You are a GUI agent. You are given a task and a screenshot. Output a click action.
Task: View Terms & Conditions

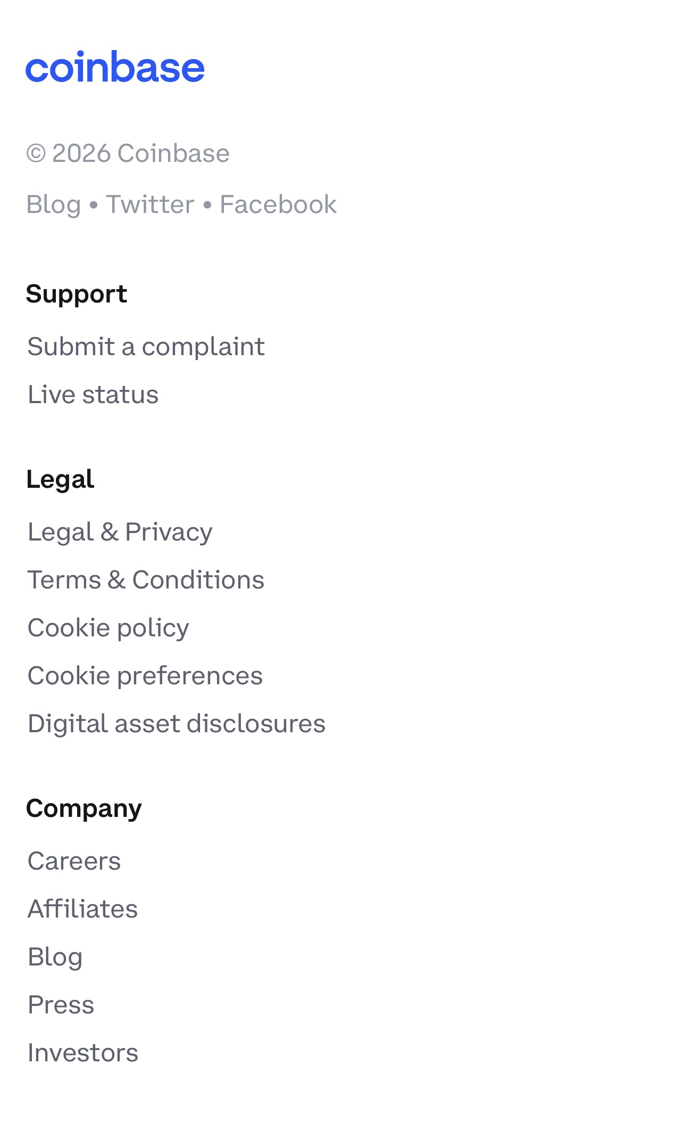(146, 580)
